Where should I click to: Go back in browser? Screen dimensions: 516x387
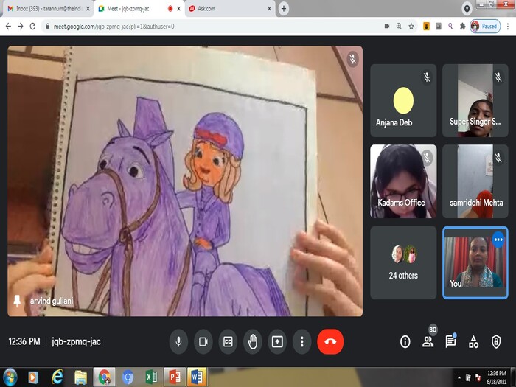pos(9,27)
